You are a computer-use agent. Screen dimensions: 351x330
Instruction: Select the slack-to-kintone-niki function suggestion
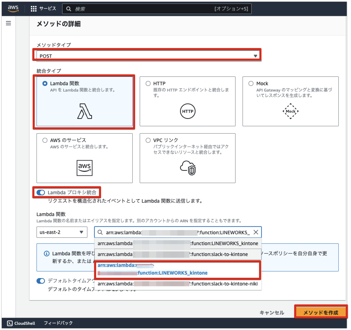[178, 284]
